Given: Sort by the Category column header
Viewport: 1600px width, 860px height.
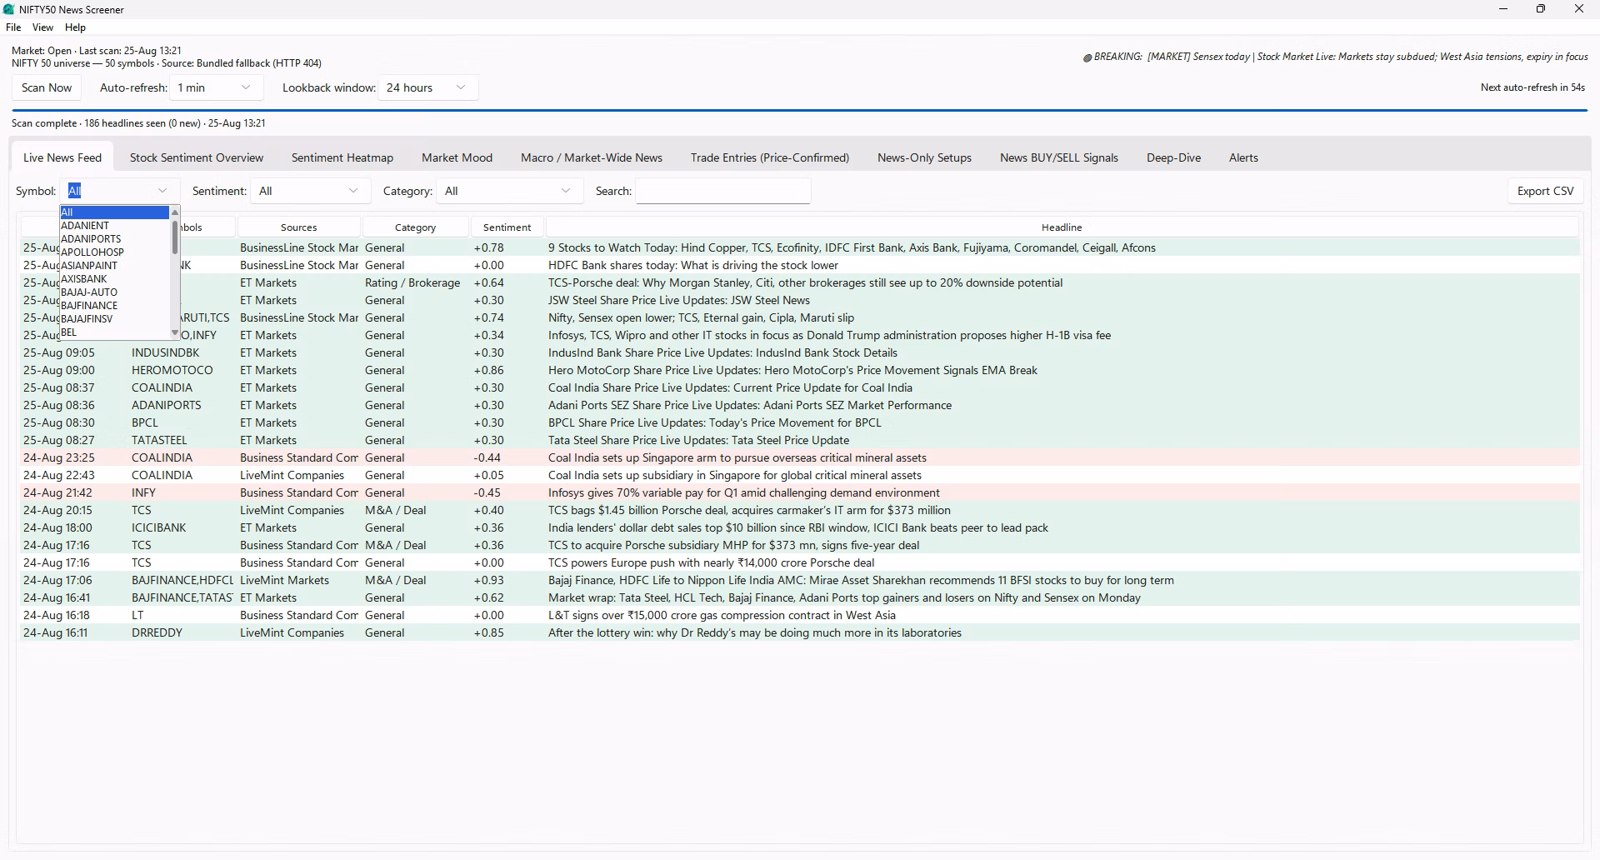Looking at the screenshot, I should coord(415,227).
